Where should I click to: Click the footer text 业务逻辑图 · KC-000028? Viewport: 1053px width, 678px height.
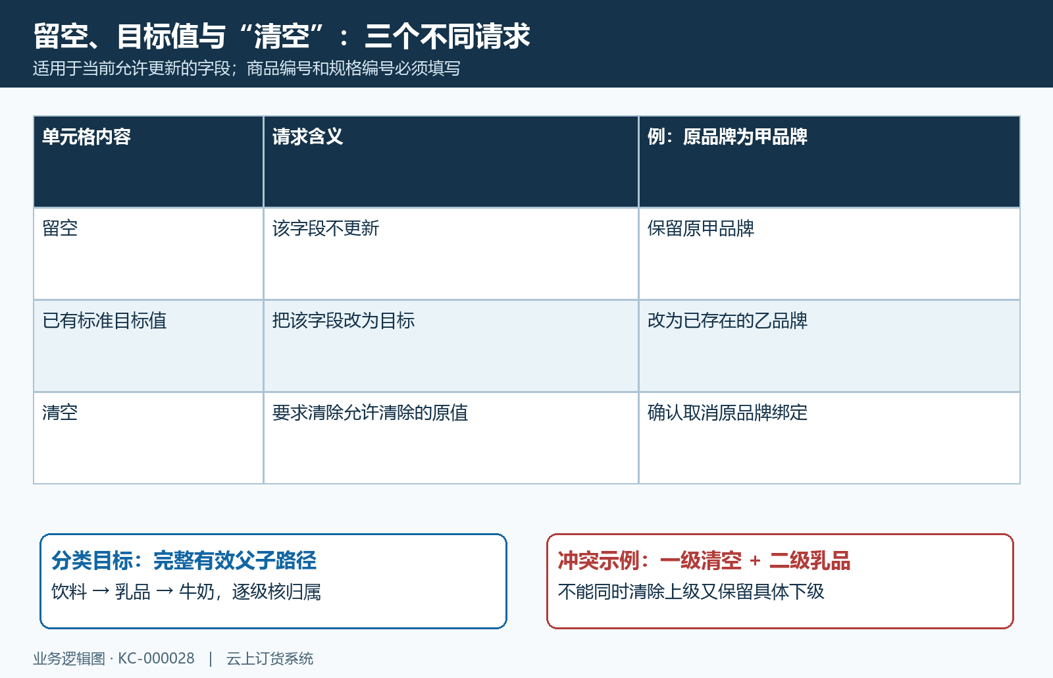point(114,658)
